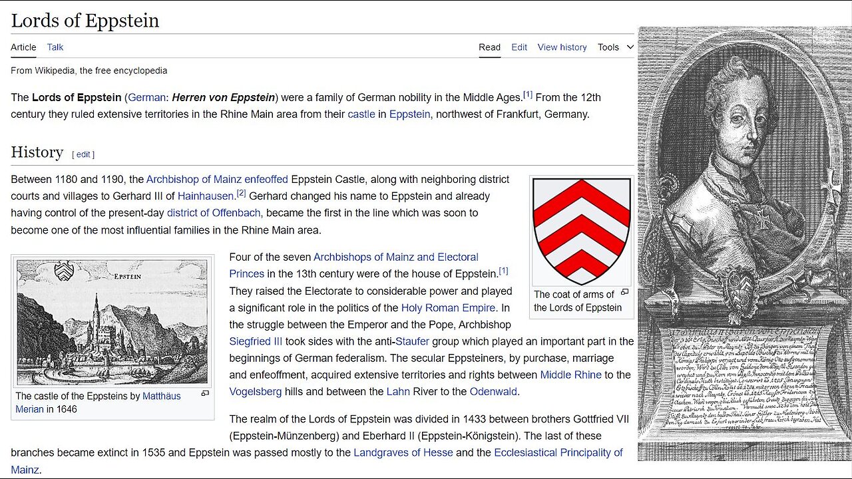852x479 pixels.
Task: Switch to the Talk tab
Action: pyautogui.click(x=55, y=47)
